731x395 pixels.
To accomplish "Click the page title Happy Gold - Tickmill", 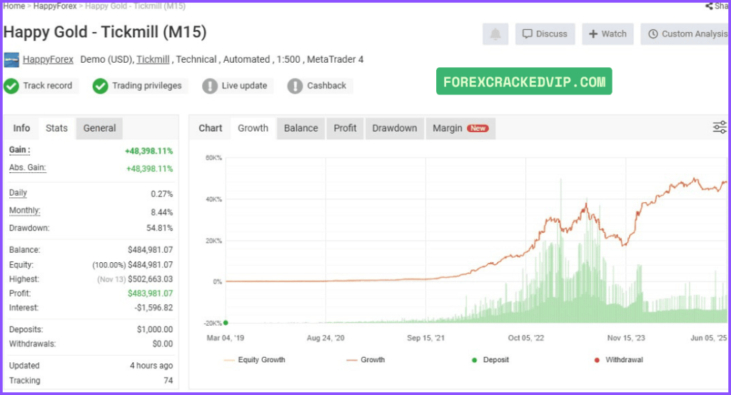I will [105, 32].
